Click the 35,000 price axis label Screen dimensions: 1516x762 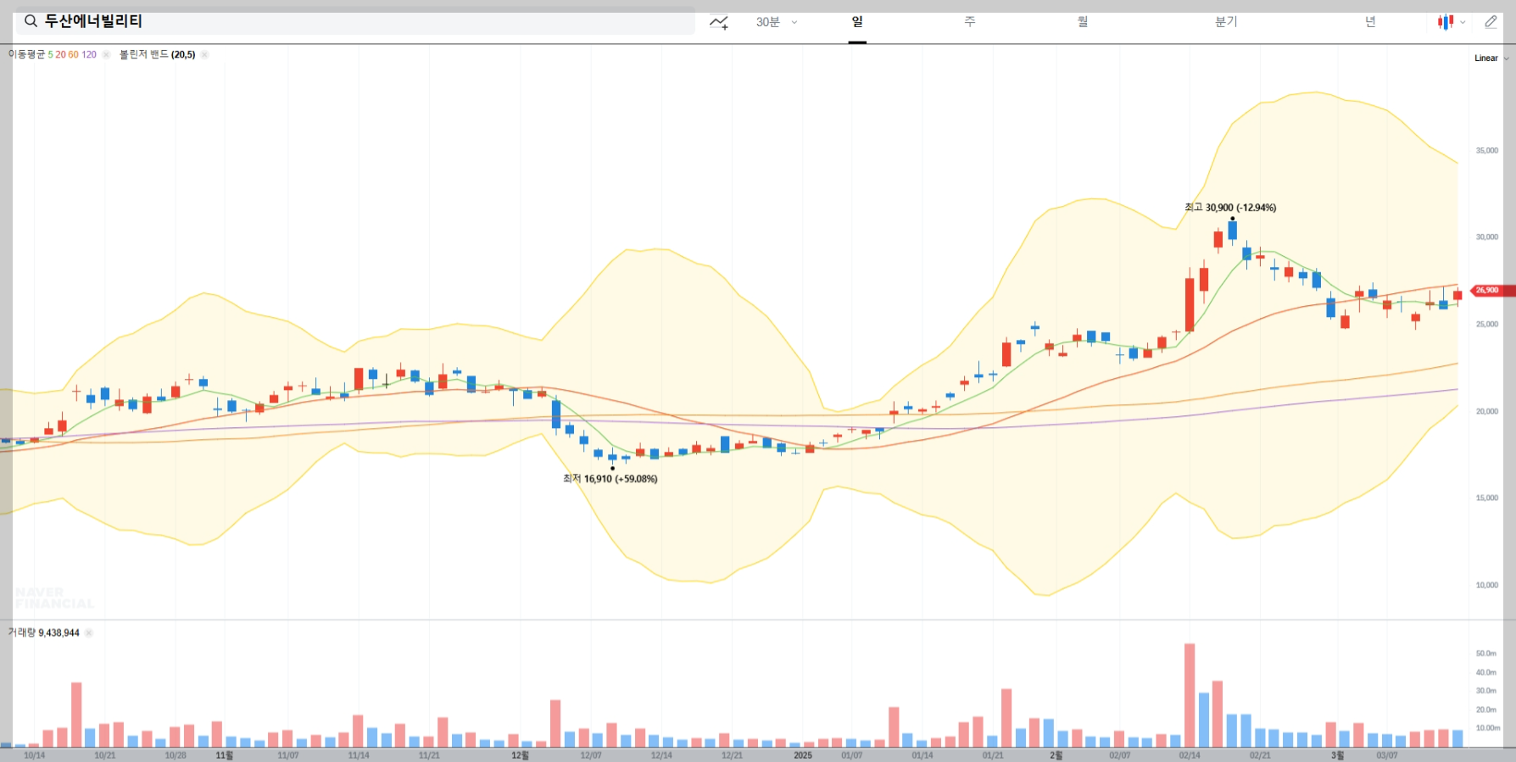(1487, 150)
